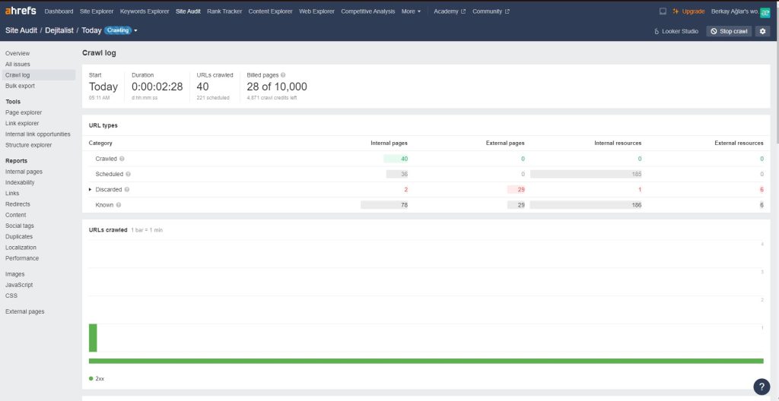Click the Upgrade link
Image resolution: width=779 pixels, height=401 pixels.
click(x=688, y=11)
